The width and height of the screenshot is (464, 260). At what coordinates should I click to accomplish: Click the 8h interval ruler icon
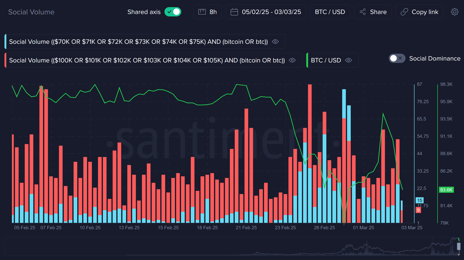click(x=202, y=12)
